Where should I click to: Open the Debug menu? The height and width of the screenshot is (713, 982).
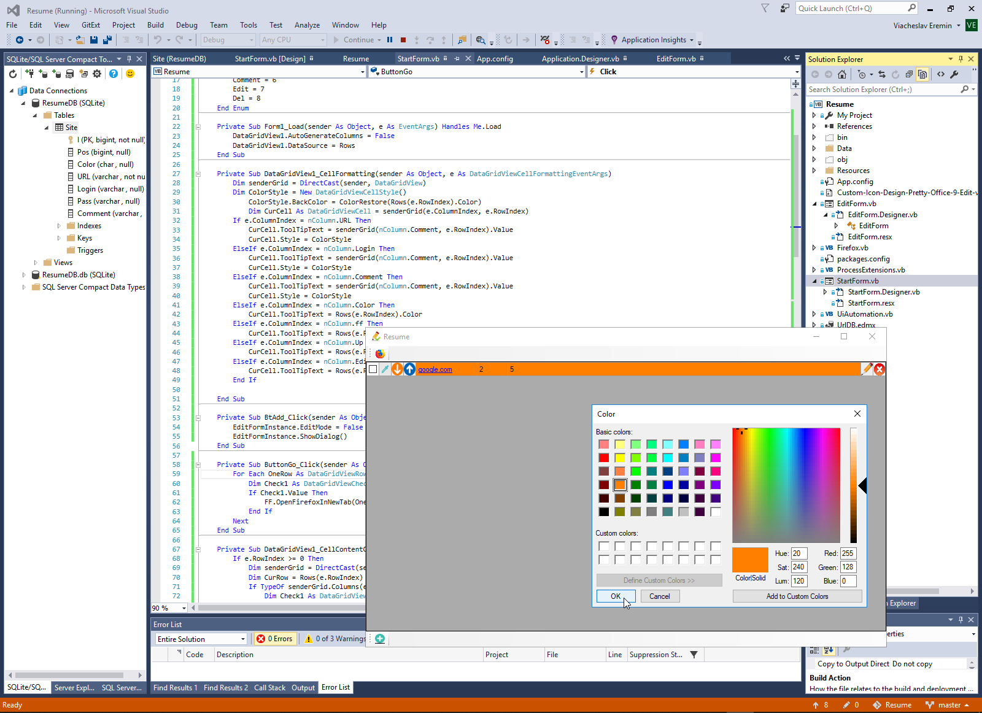click(x=187, y=25)
